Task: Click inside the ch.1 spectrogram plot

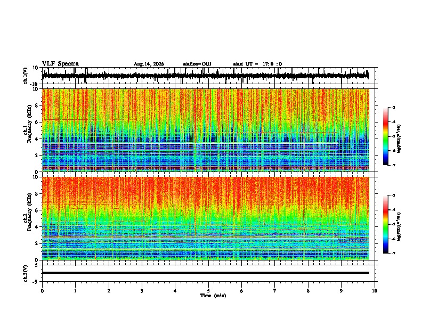Action: (x=205, y=130)
